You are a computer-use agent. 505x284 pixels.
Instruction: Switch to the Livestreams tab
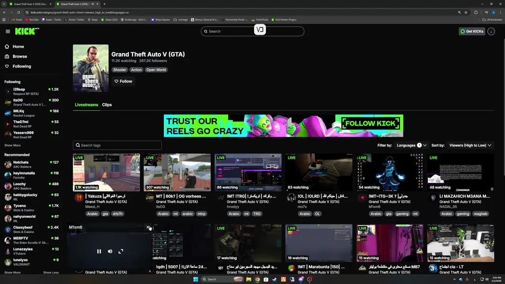(x=86, y=105)
